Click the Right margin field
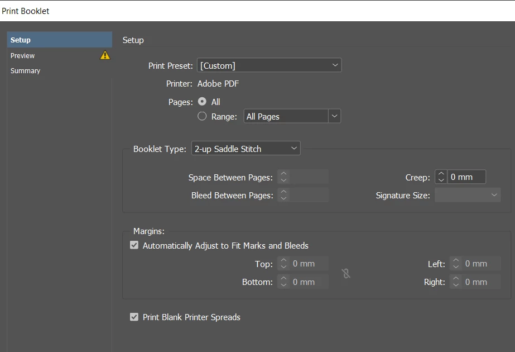 481,282
